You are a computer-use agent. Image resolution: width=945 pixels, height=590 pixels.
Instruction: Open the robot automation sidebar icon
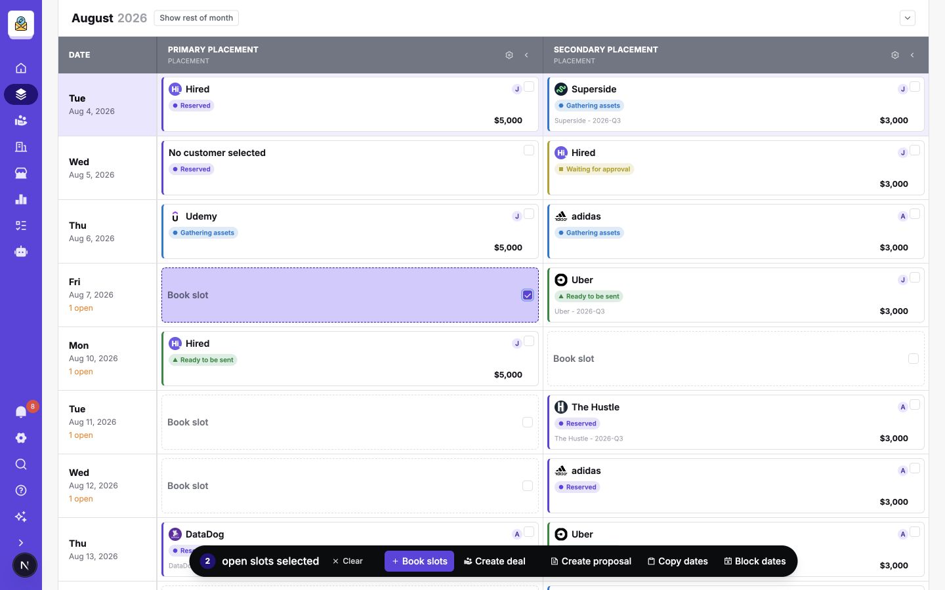pos(21,252)
